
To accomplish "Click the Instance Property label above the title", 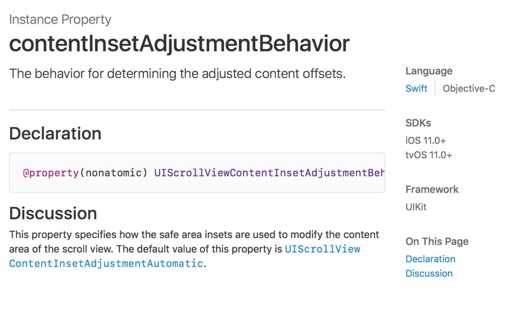I will (60, 20).
